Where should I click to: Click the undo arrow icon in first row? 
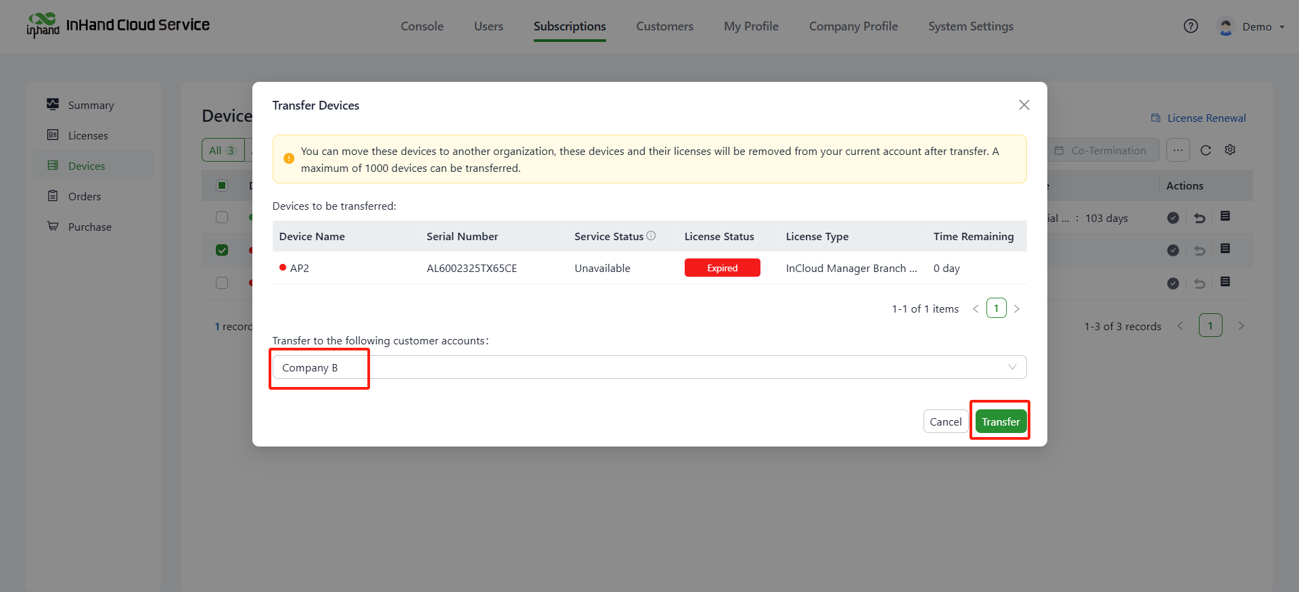tap(1200, 218)
